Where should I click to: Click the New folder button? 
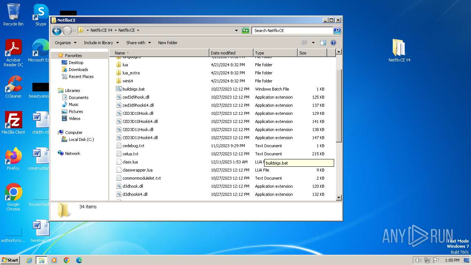point(168,43)
